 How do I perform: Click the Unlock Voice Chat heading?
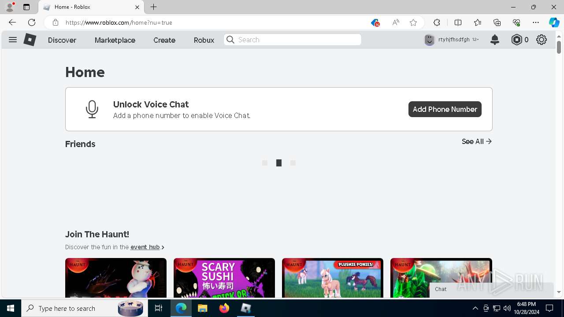151,104
